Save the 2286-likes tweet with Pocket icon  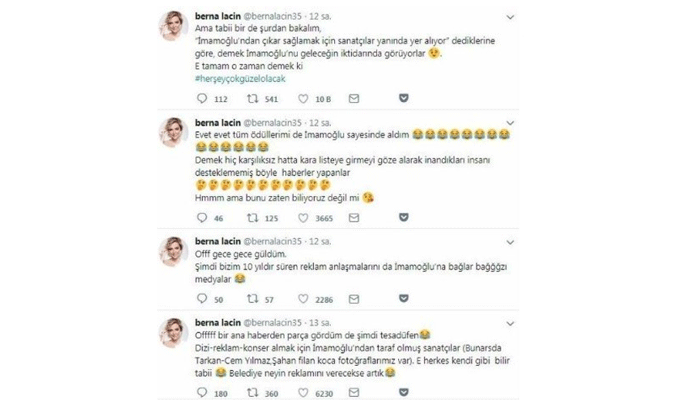404,299
